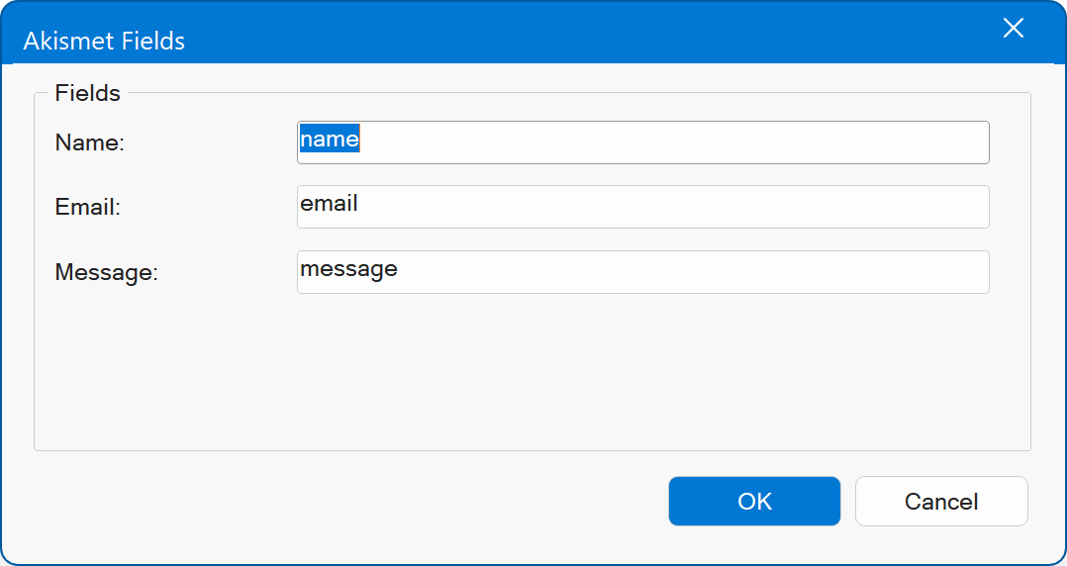Dismiss the dialog with the Cancel button
Viewport: 1067px width, 566px height.
941,502
